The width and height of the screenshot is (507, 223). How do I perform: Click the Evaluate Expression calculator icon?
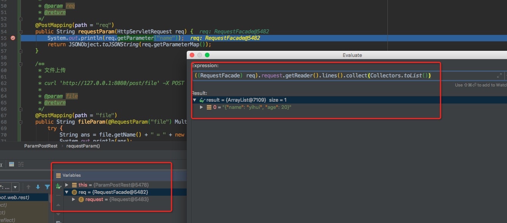point(11,164)
